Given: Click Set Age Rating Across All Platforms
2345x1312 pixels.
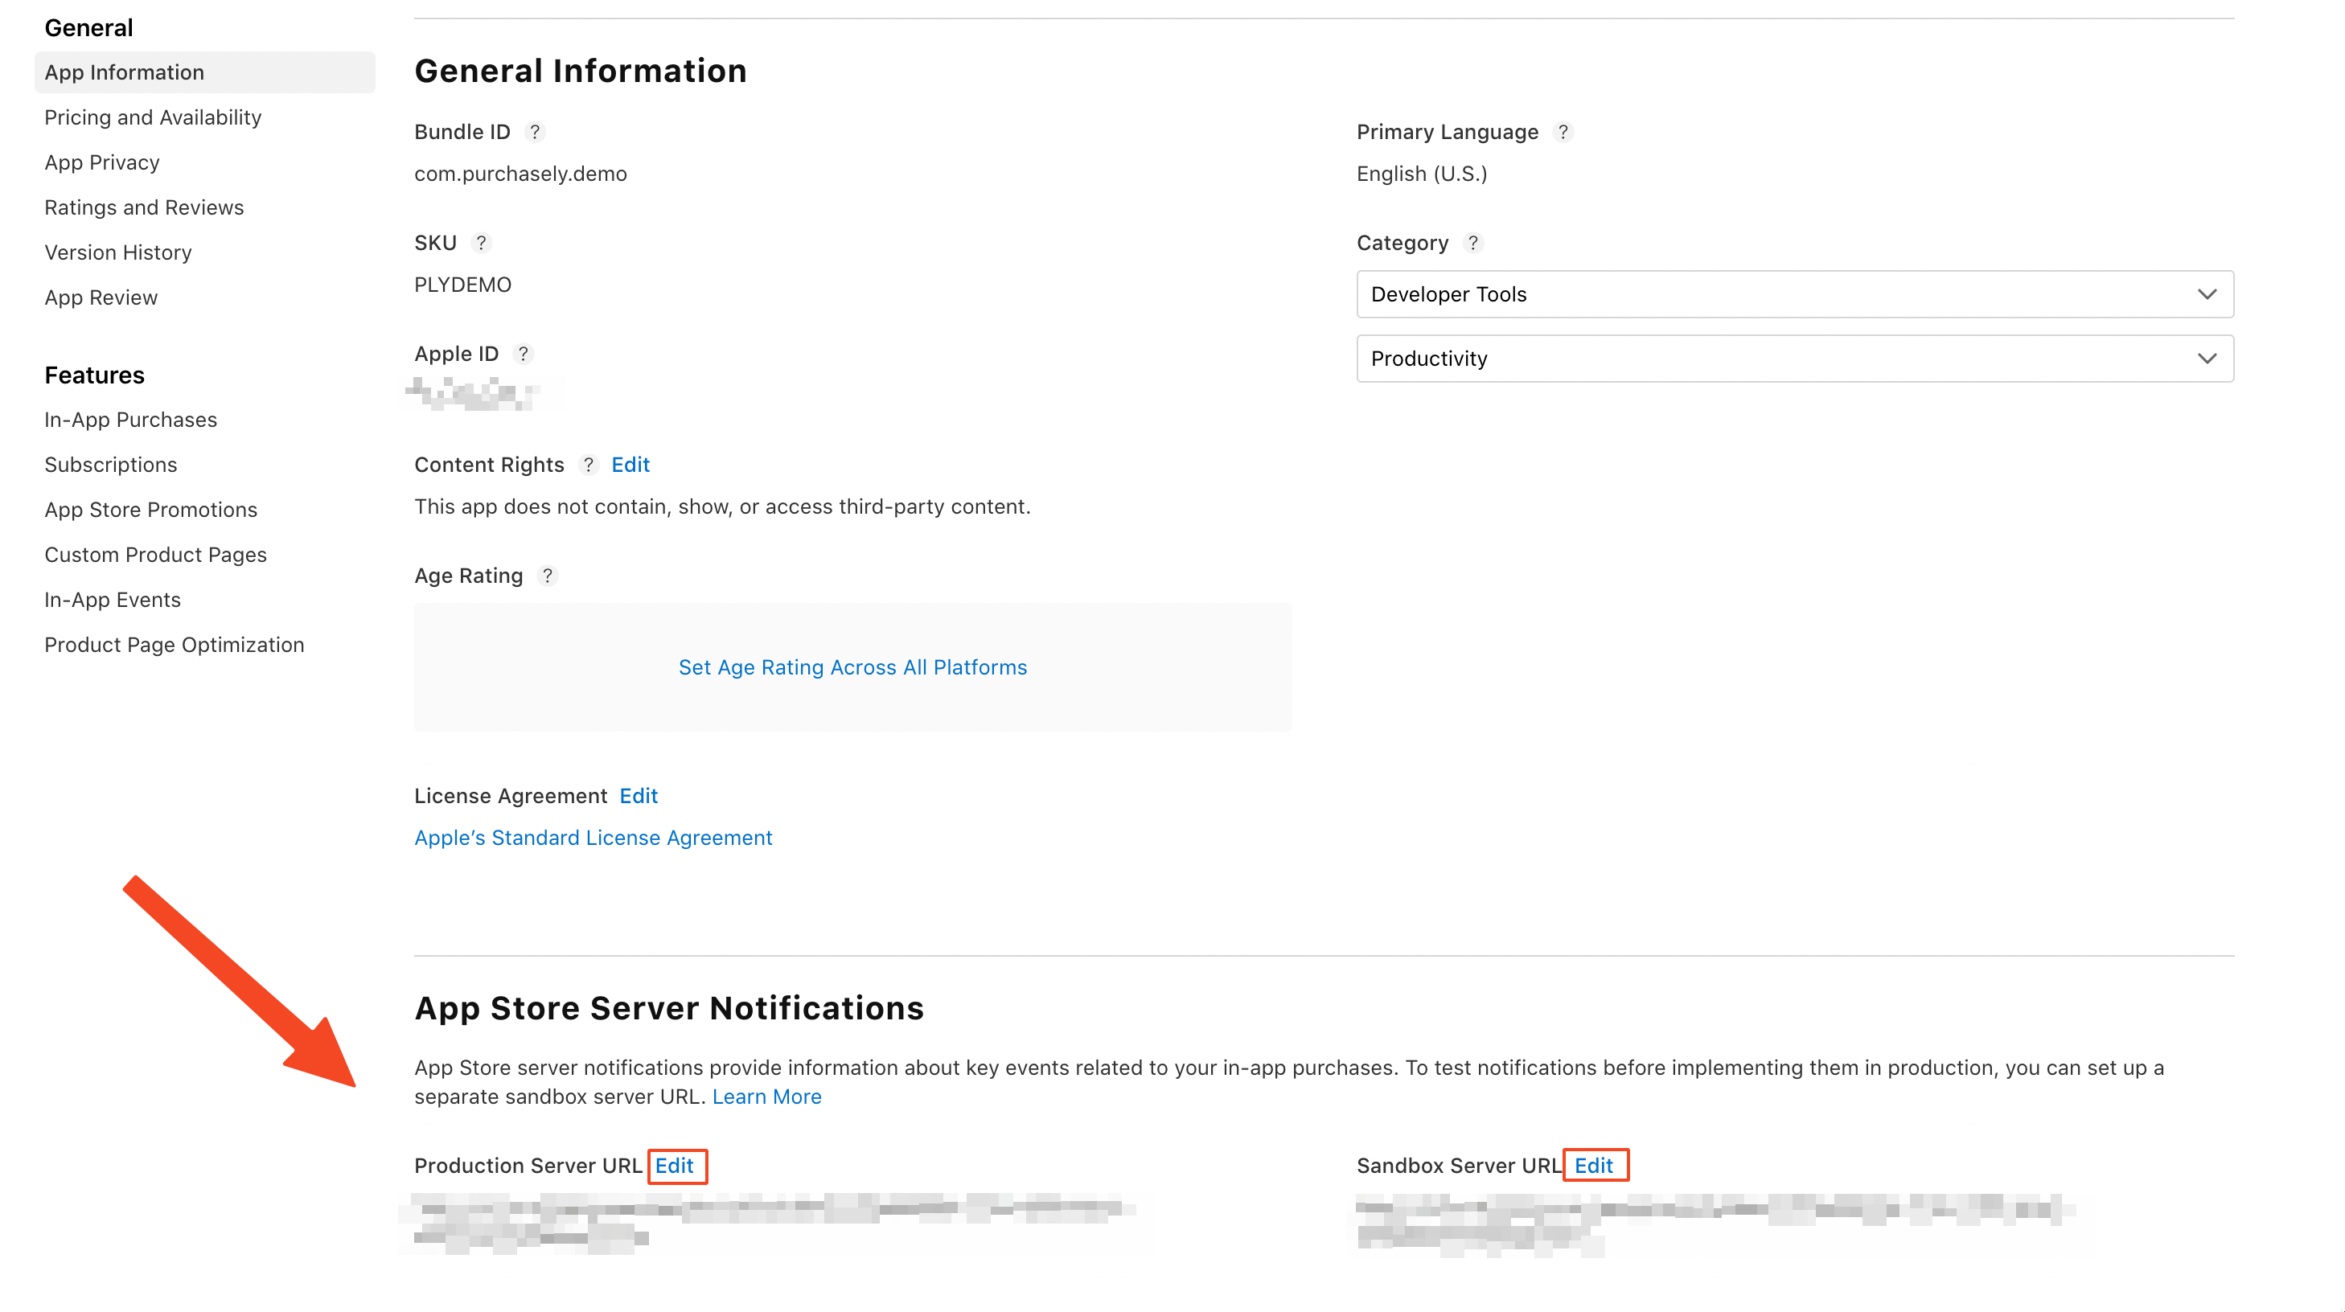Looking at the screenshot, I should 852,667.
